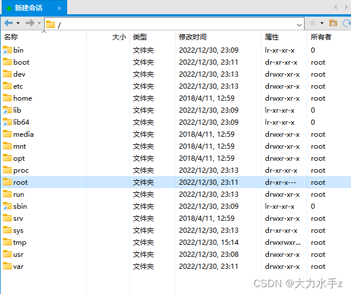Click owner '0' in bin row
351x294 pixels.
pos(313,50)
